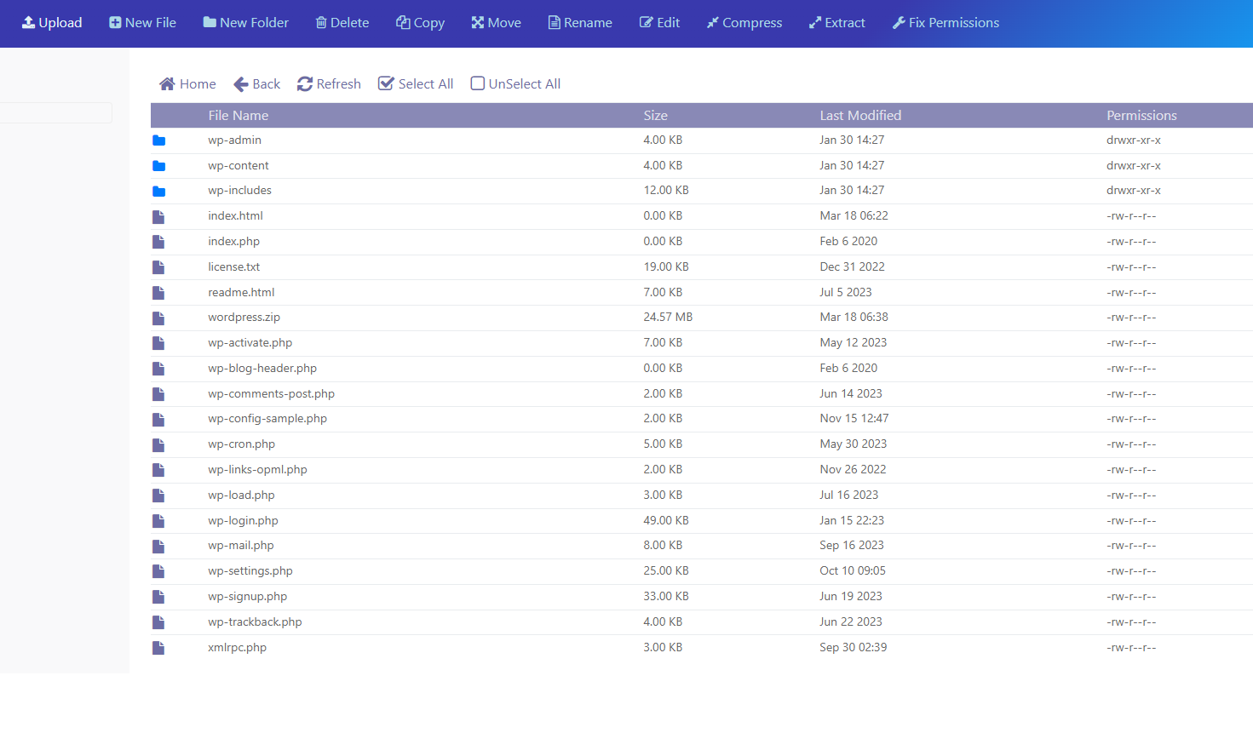Image resolution: width=1253 pixels, height=756 pixels.
Task: Click the Sep 30 02:39 date
Action: coord(853,647)
